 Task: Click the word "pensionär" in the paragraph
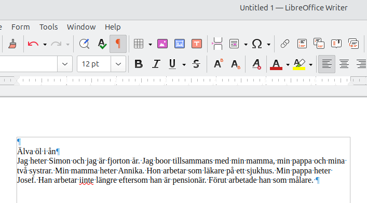point(189,180)
